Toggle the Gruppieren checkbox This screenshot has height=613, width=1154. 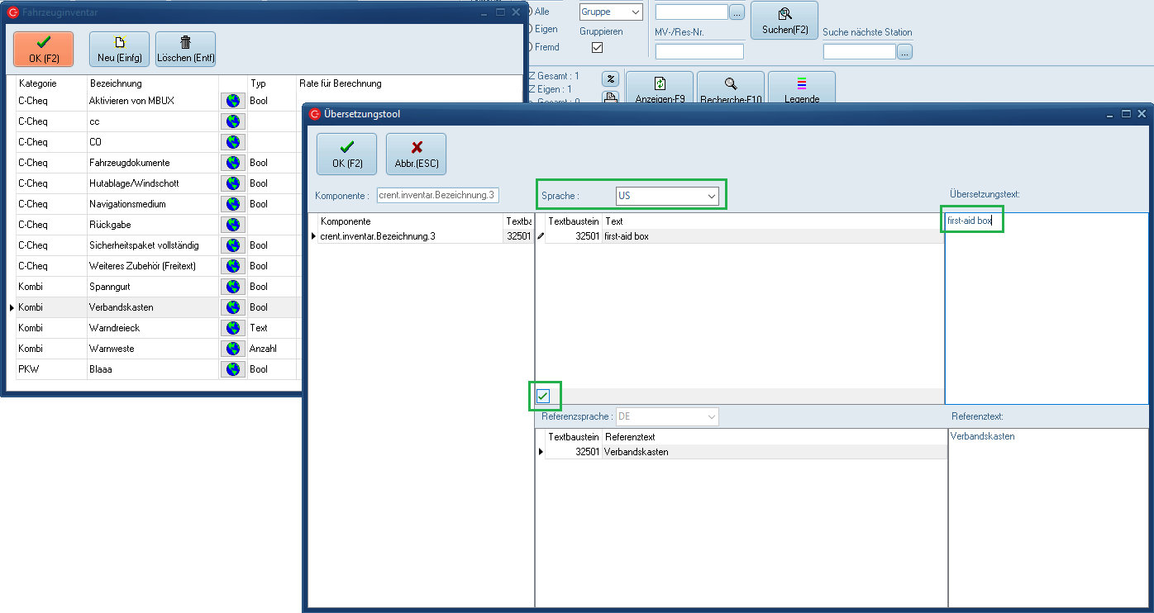pos(597,48)
